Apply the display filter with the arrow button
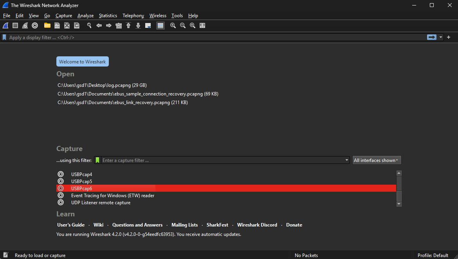Image resolution: width=458 pixels, height=259 pixels. (x=432, y=38)
